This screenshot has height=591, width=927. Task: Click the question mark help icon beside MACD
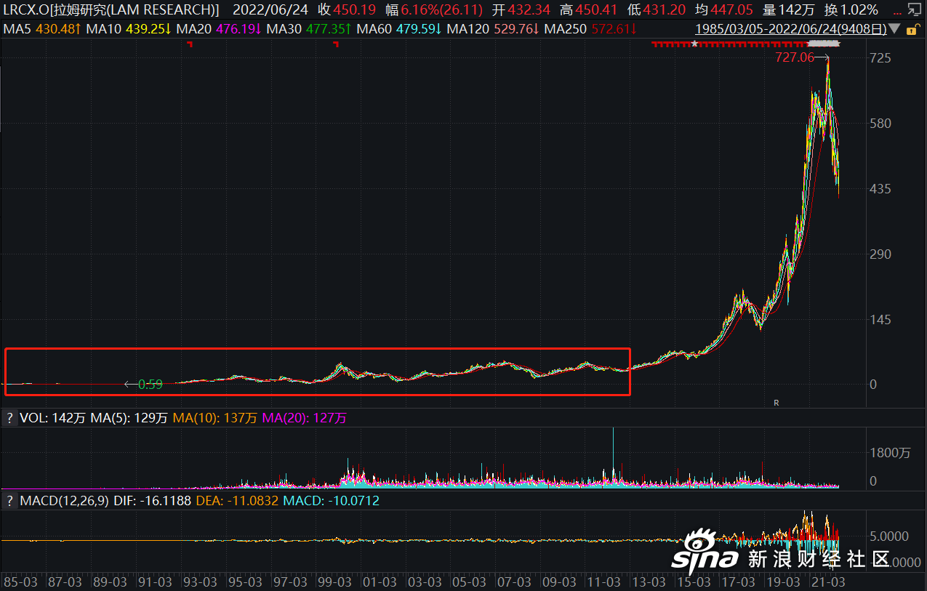(x=9, y=501)
